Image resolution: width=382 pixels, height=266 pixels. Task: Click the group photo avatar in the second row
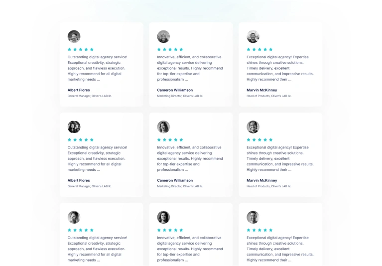coord(74,127)
